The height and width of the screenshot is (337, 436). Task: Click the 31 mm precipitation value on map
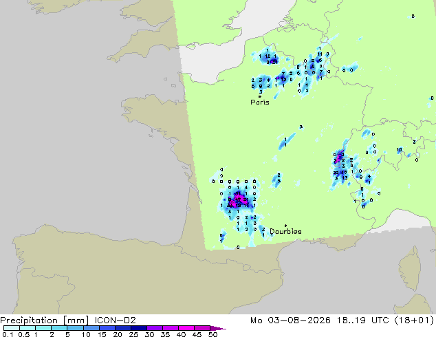pos(238,193)
